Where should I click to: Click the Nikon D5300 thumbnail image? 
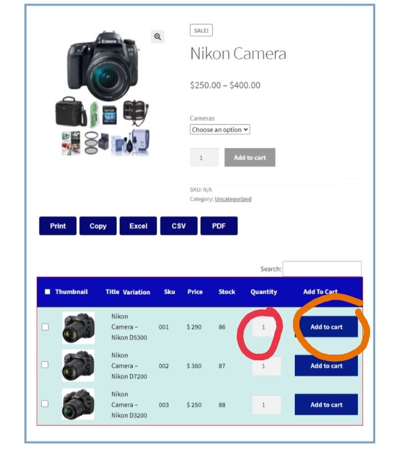pyautogui.click(x=78, y=328)
